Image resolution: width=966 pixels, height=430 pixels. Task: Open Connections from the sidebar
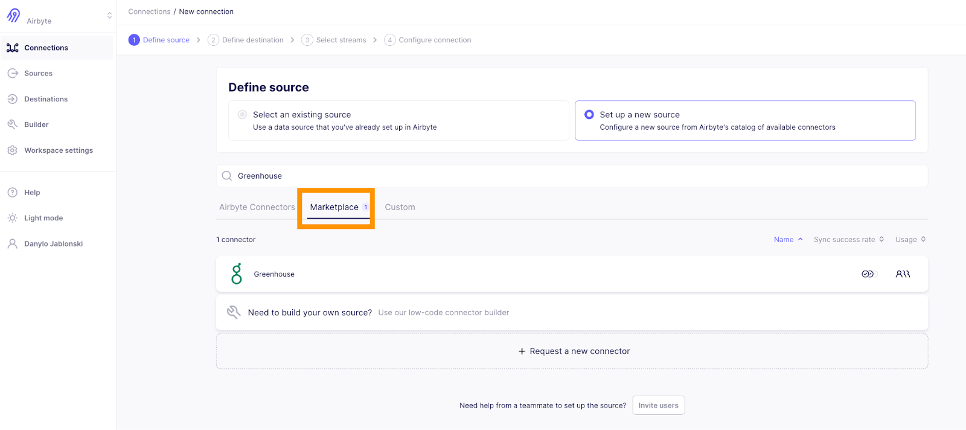coord(46,48)
